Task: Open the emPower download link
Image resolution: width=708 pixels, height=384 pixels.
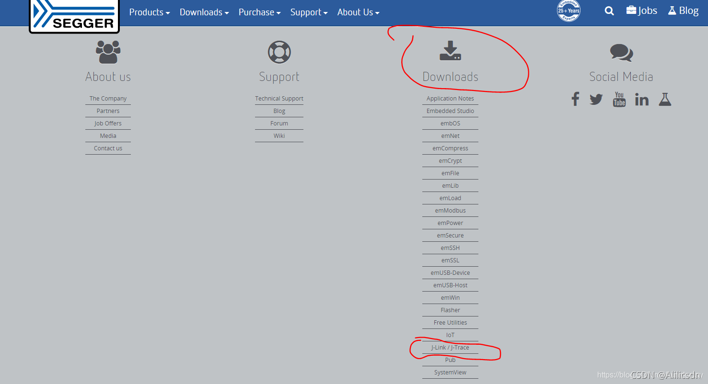Action: [450, 223]
